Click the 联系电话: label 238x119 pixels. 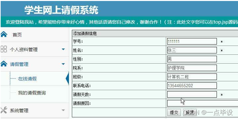82,86
